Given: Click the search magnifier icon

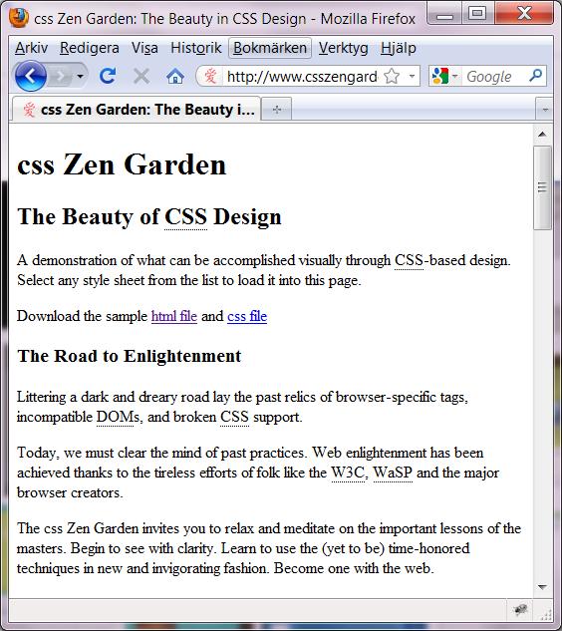Looking at the screenshot, I should [536, 75].
